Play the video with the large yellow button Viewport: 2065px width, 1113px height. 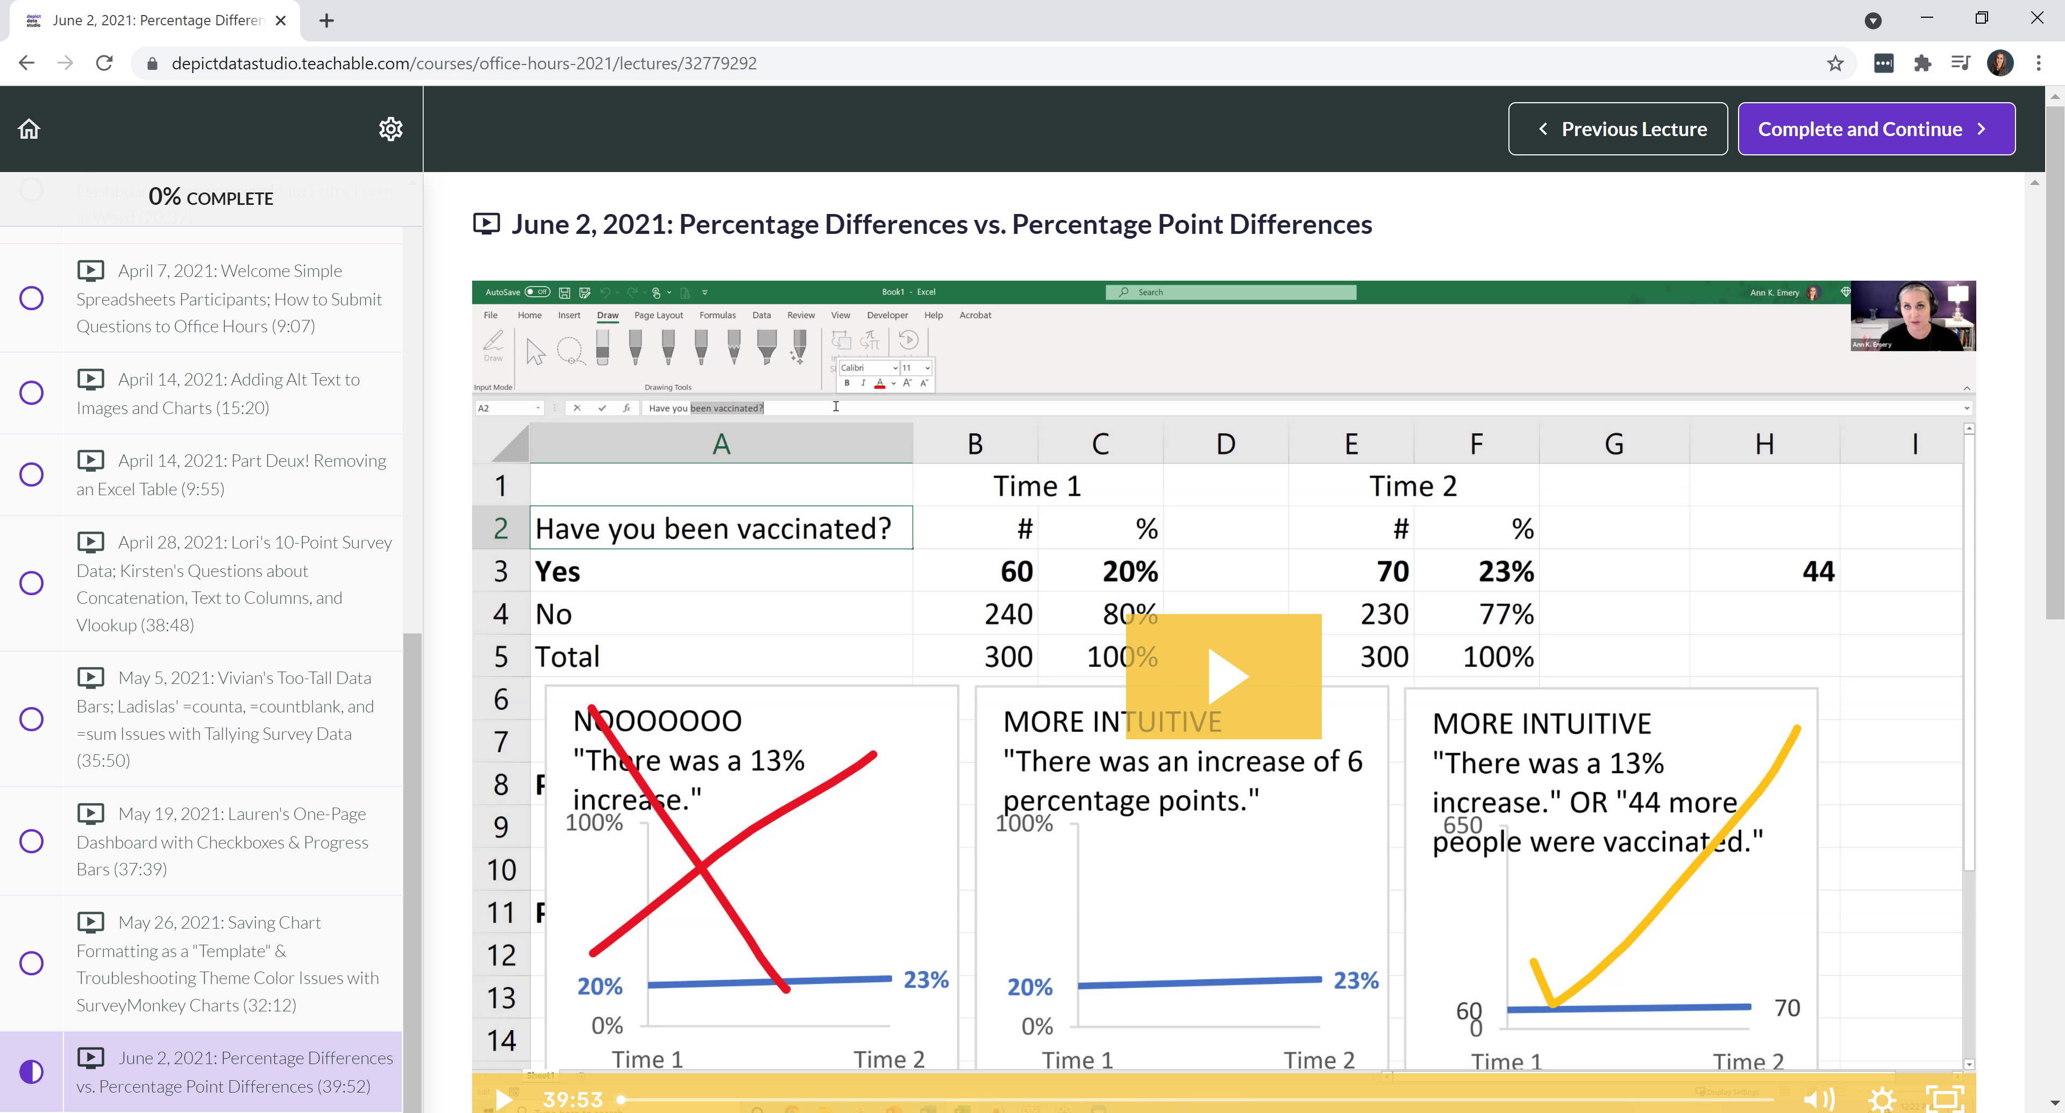[x=1223, y=676]
